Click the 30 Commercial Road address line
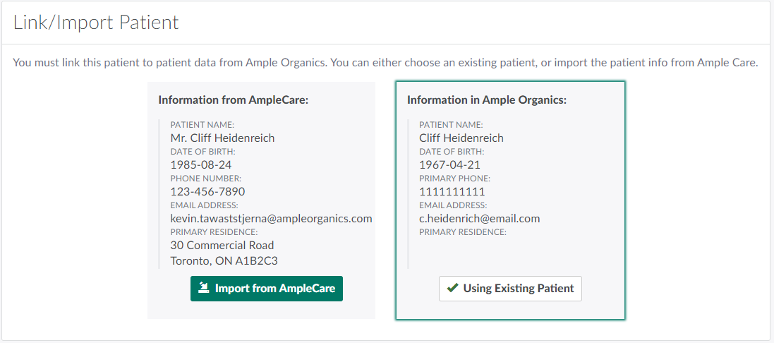 pos(222,245)
